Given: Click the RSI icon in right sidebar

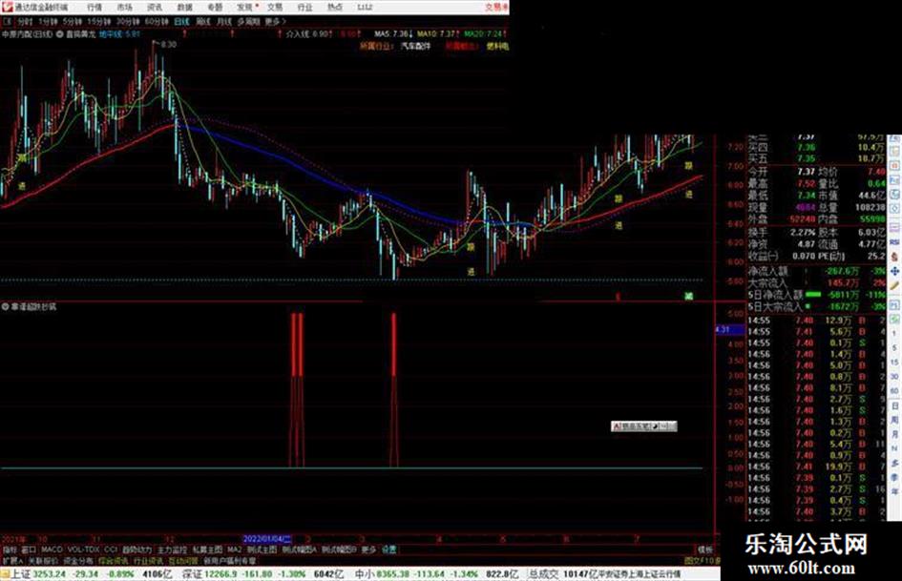Looking at the screenshot, I should click(894, 242).
